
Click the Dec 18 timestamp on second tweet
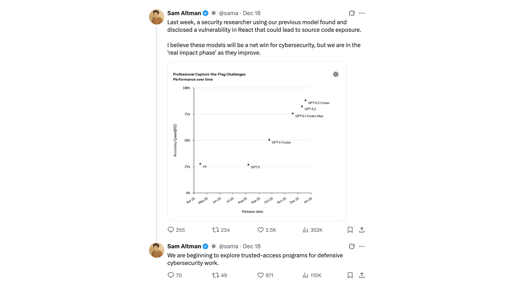[252, 246]
